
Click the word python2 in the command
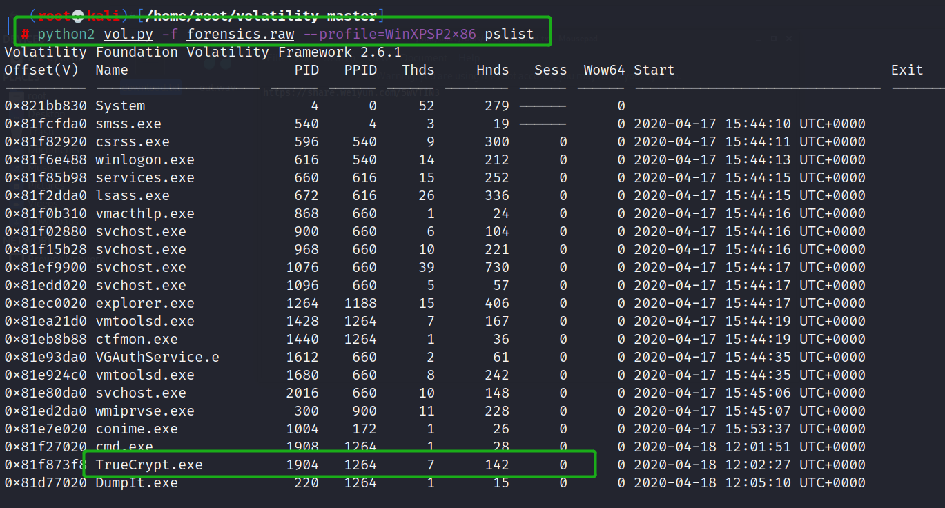tap(66, 34)
